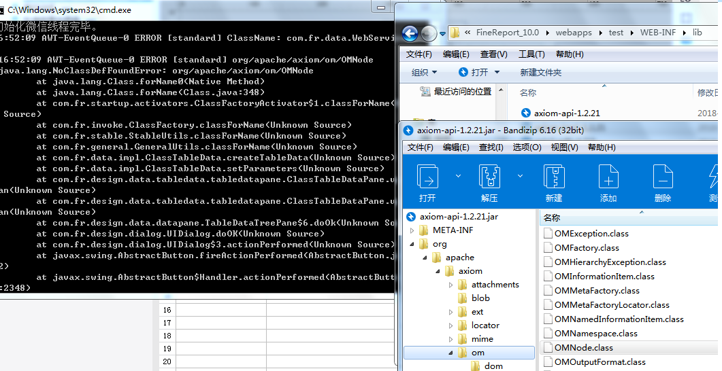Viewport: 722px width, 371px height.
Task: Click row header 18 in the spreadsheet
Action: tap(167, 336)
